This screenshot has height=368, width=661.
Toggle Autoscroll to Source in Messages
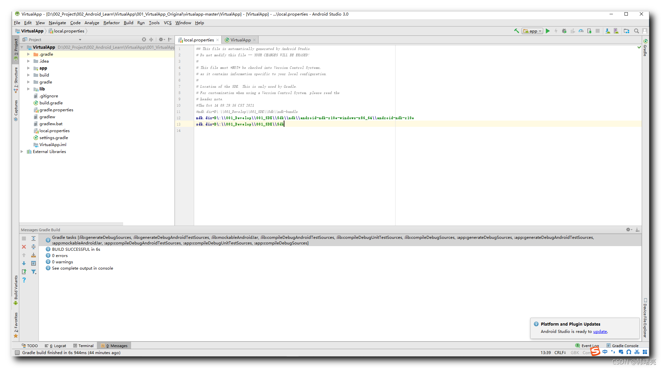click(34, 255)
